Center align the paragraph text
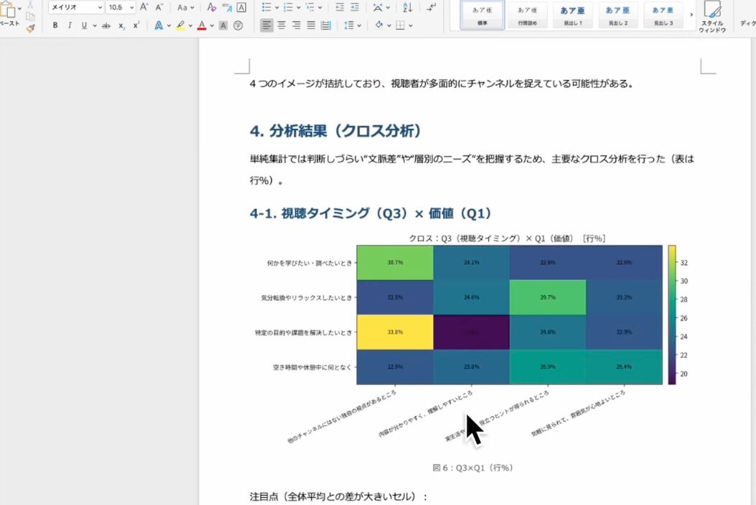 pyautogui.click(x=281, y=25)
